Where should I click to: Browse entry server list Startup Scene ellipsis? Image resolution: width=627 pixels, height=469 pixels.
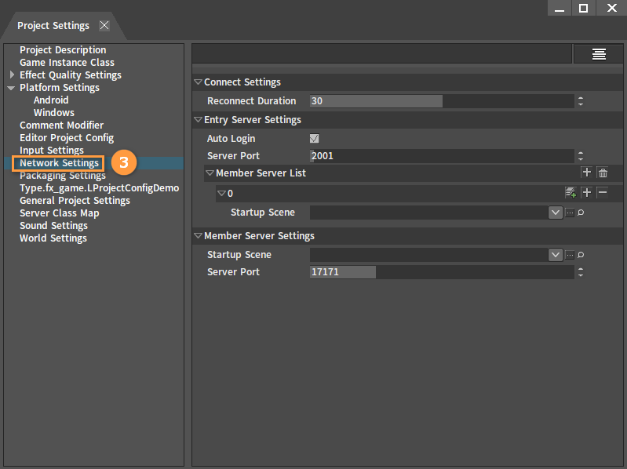pyautogui.click(x=570, y=213)
